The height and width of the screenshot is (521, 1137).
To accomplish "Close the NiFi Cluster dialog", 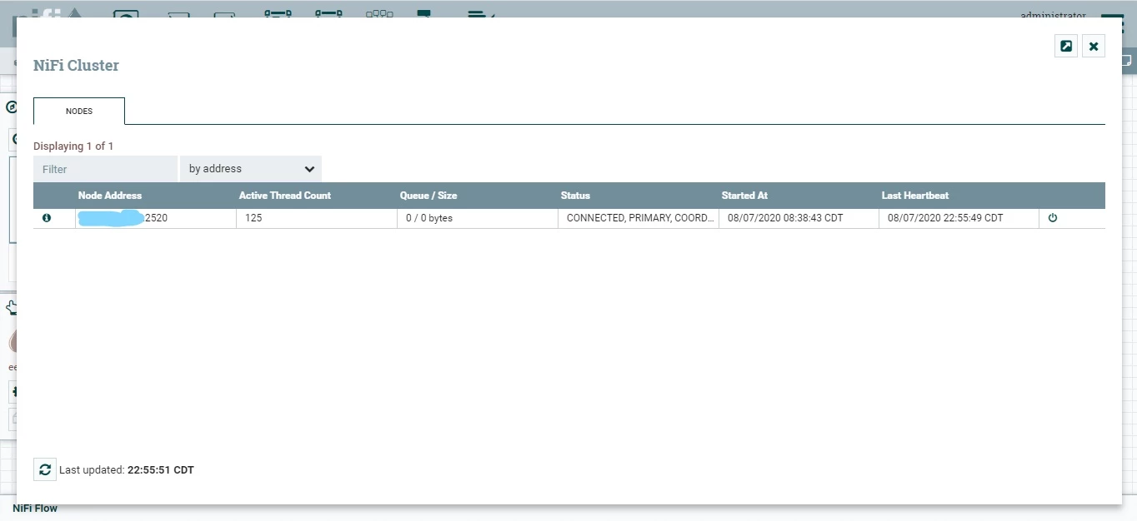I will pyautogui.click(x=1094, y=46).
